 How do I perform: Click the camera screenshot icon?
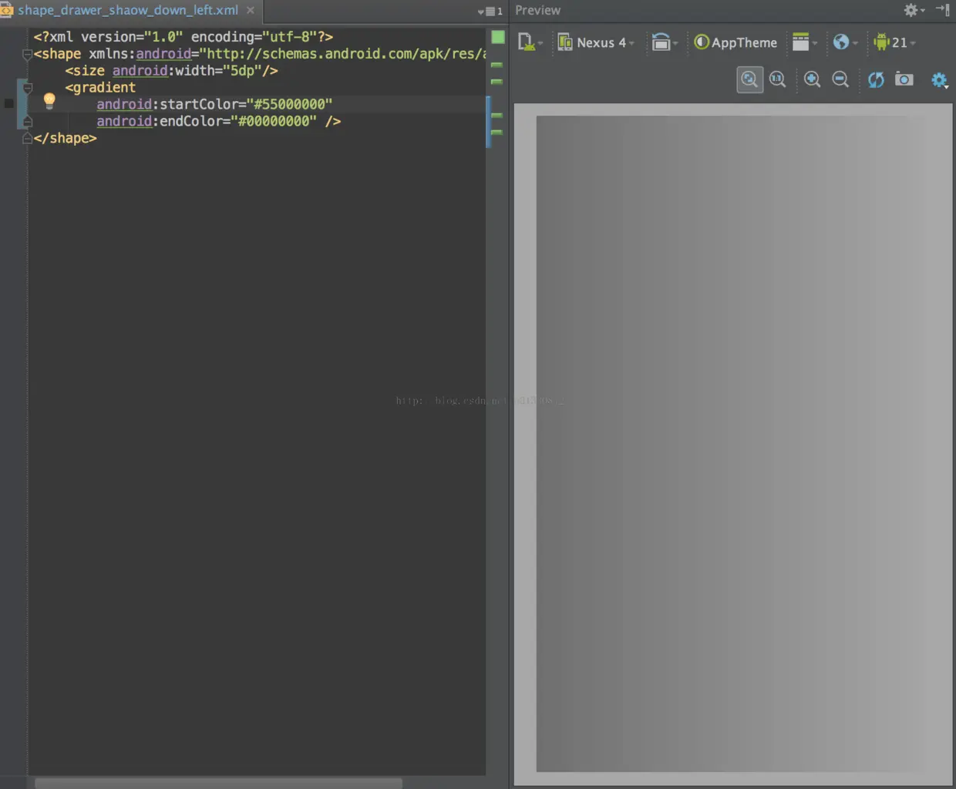pyautogui.click(x=904, y=79)
